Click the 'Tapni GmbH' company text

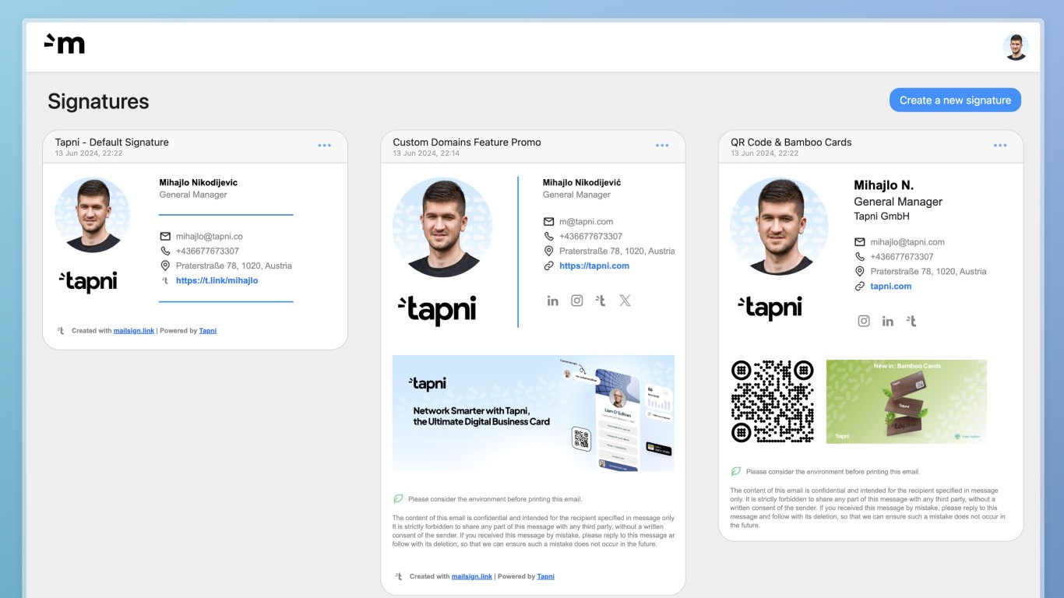pos(882,216)
